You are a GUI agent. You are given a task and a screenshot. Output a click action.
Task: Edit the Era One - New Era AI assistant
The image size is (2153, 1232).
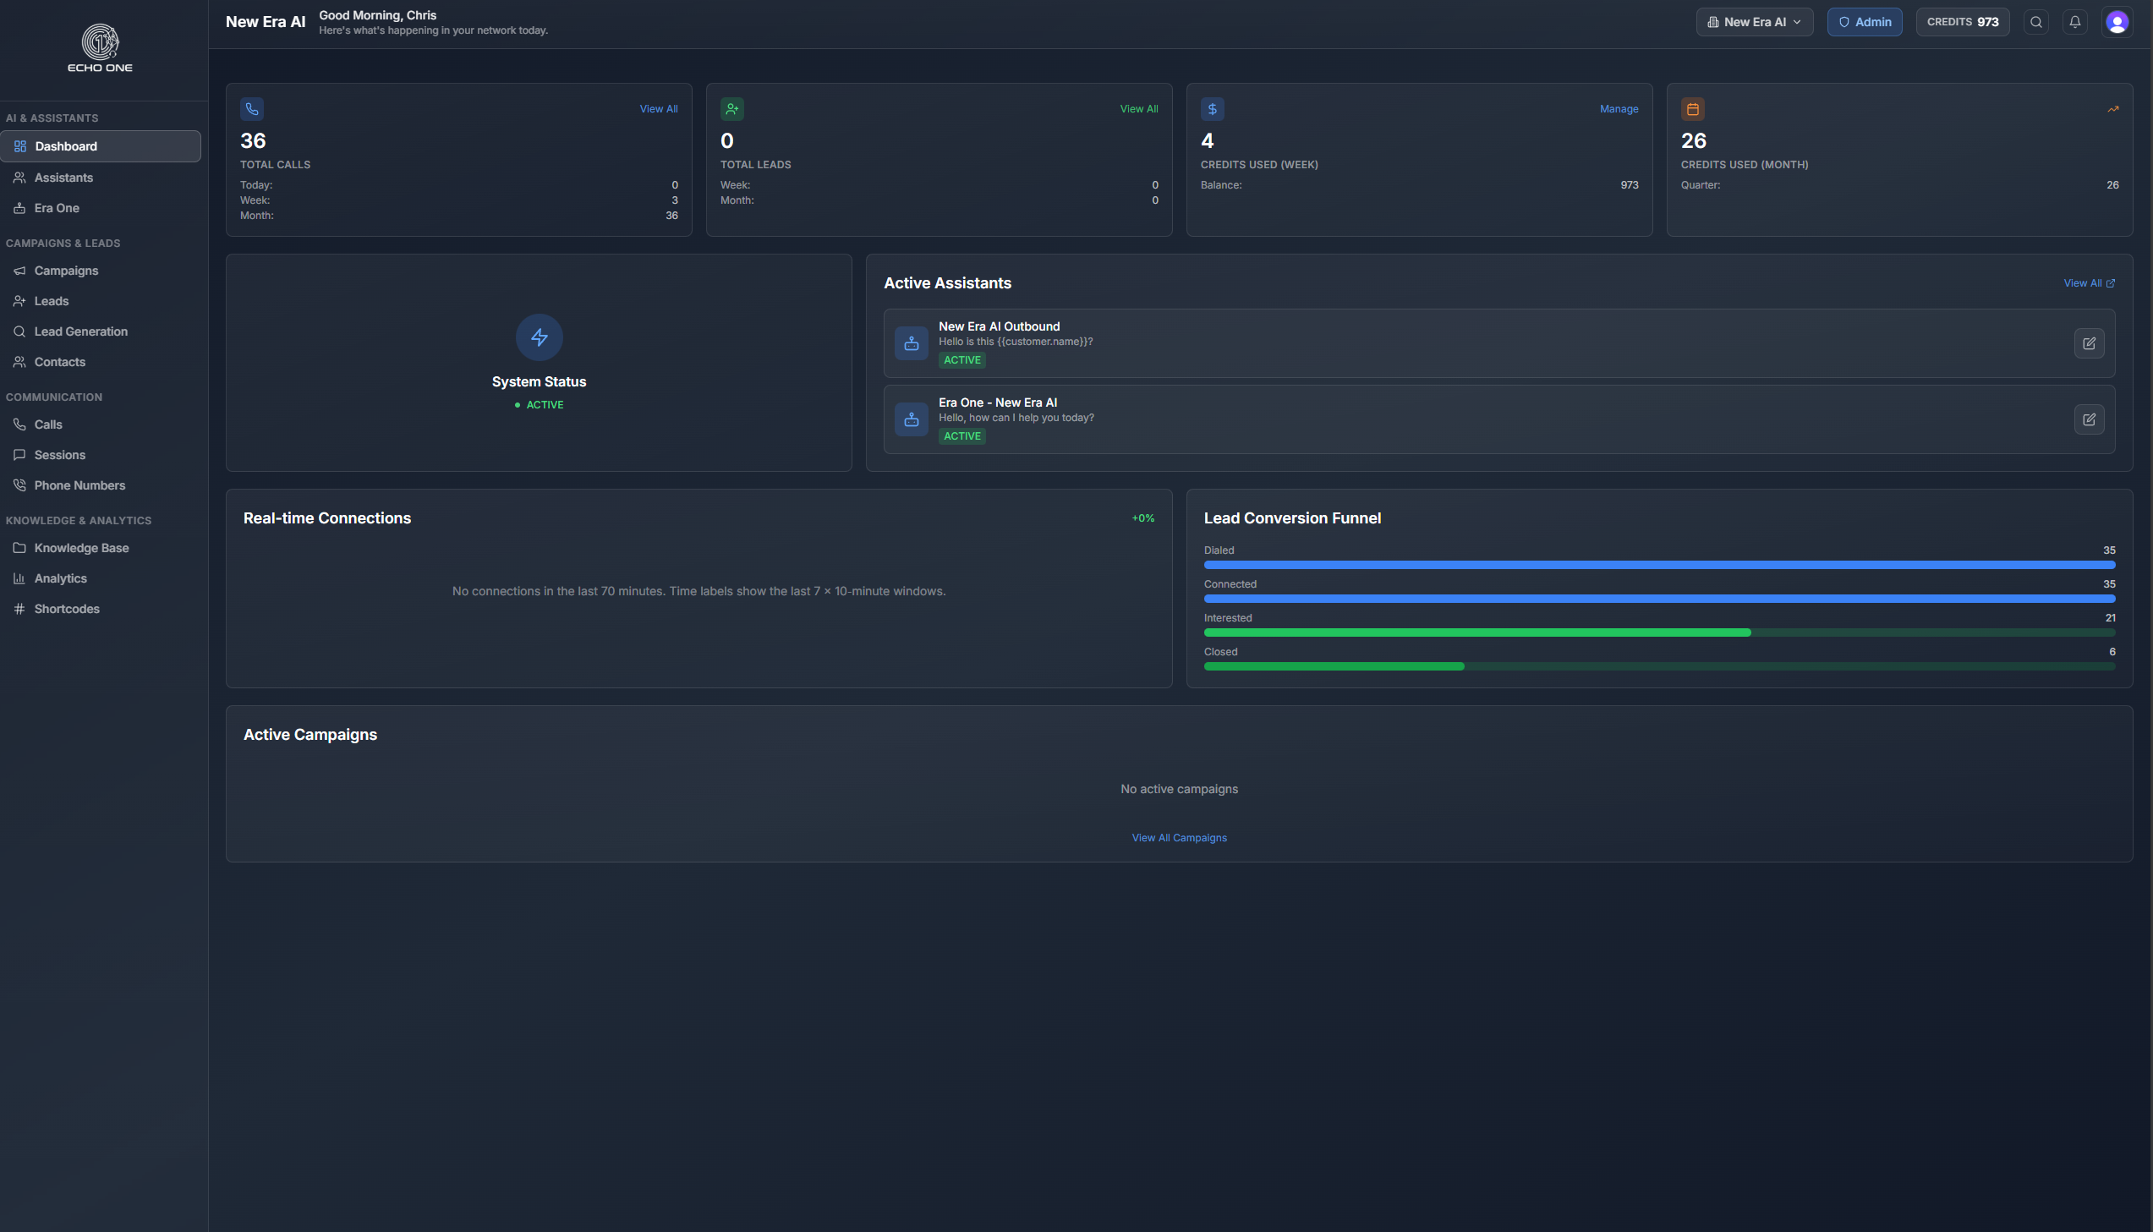2089,419
